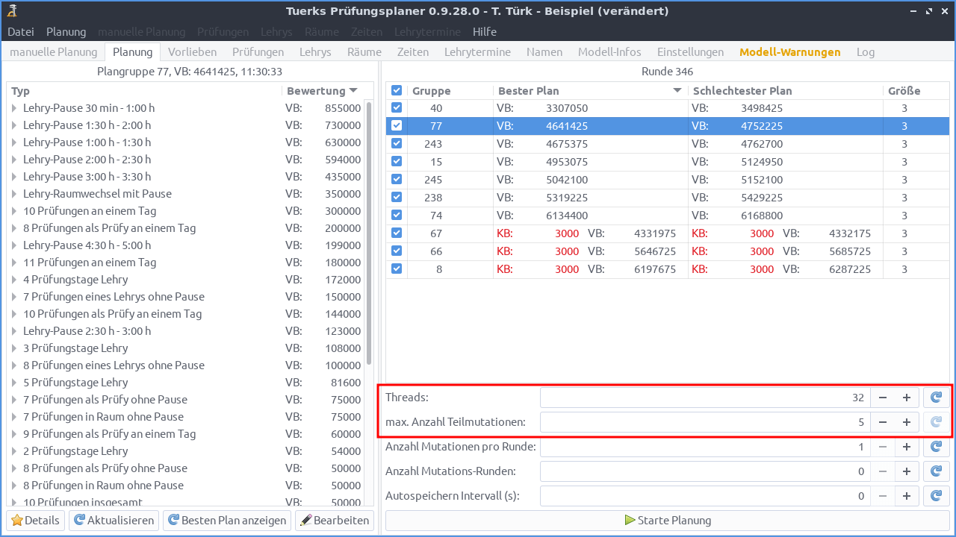Start planning with Starte Planung
Image resolution: width=956 pixels, height=537 pixels.
pos(667,521)
